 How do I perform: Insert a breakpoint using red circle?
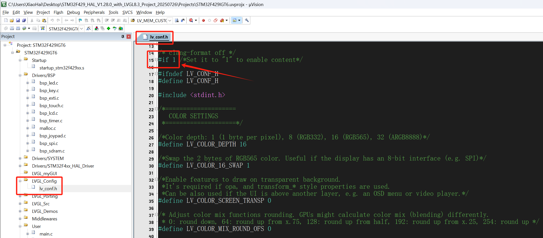[203, 20]
